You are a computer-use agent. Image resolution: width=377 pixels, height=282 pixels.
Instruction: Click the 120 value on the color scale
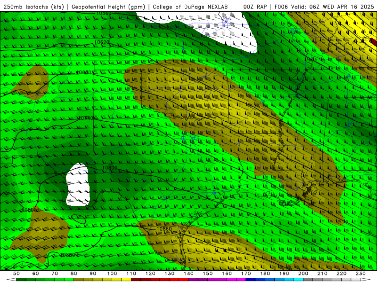[x=150, y=274]
